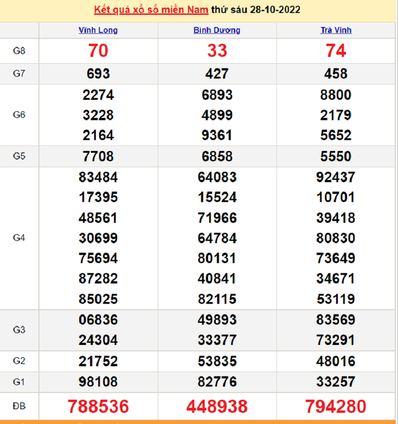Click the G3 result 33377
398x424 pixels.
(217, 340)
